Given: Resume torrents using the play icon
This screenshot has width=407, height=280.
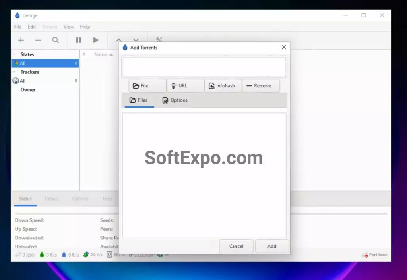Looking at the screenshot, I should coord(96,40).
